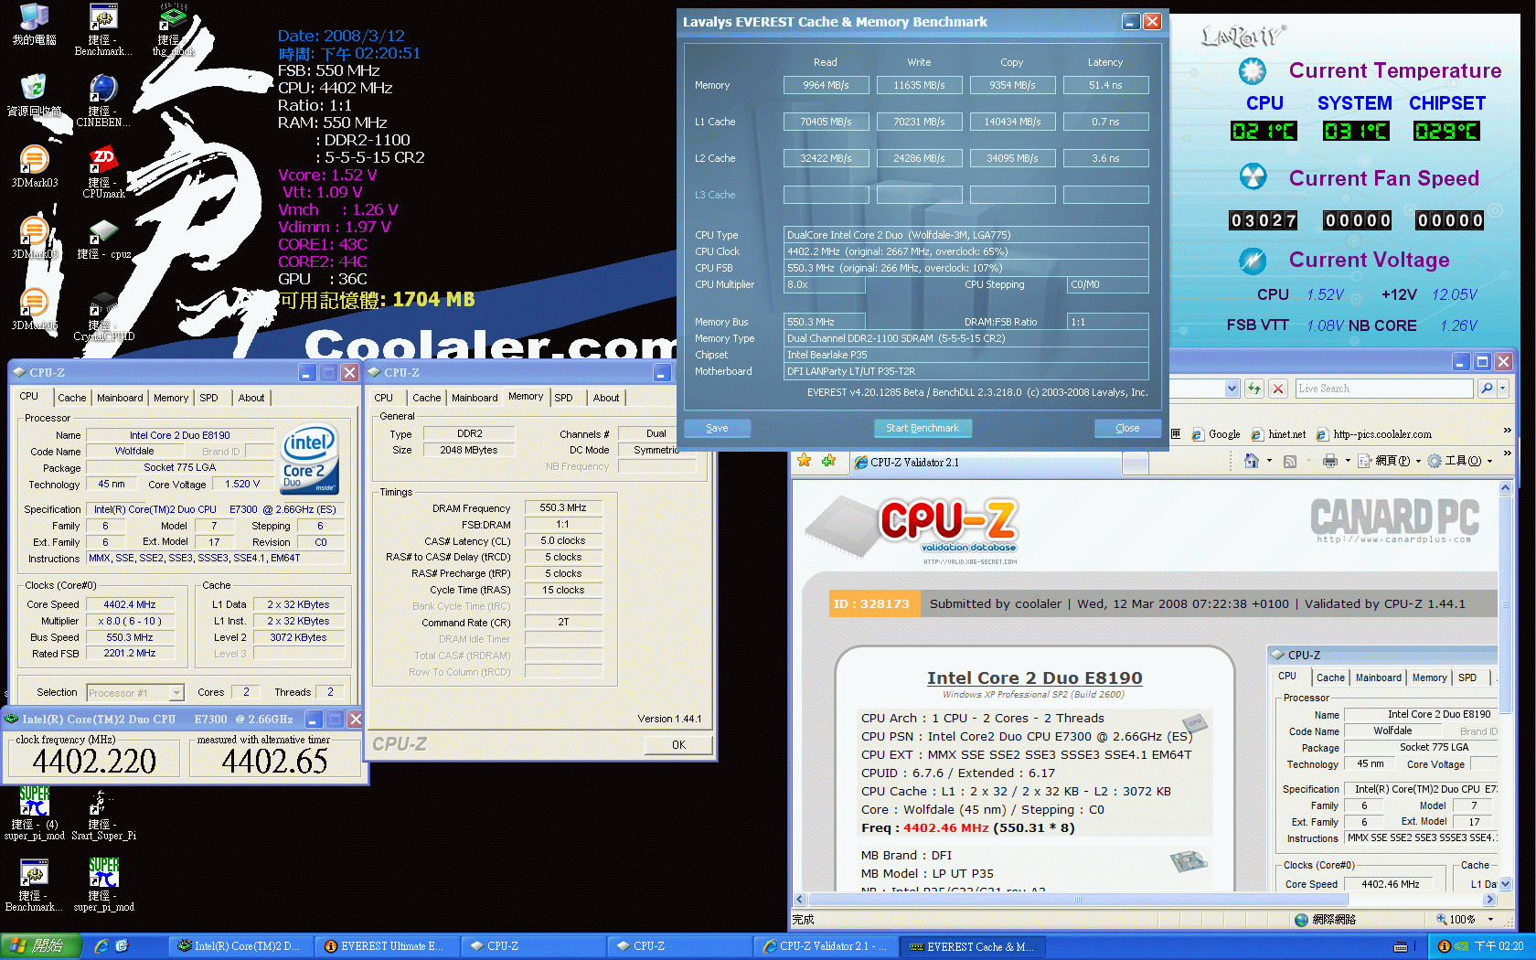Open the My Computer (我的電腦) desktop icon
The height and width of the screenshot is (960, 1536).
point(34,24)
